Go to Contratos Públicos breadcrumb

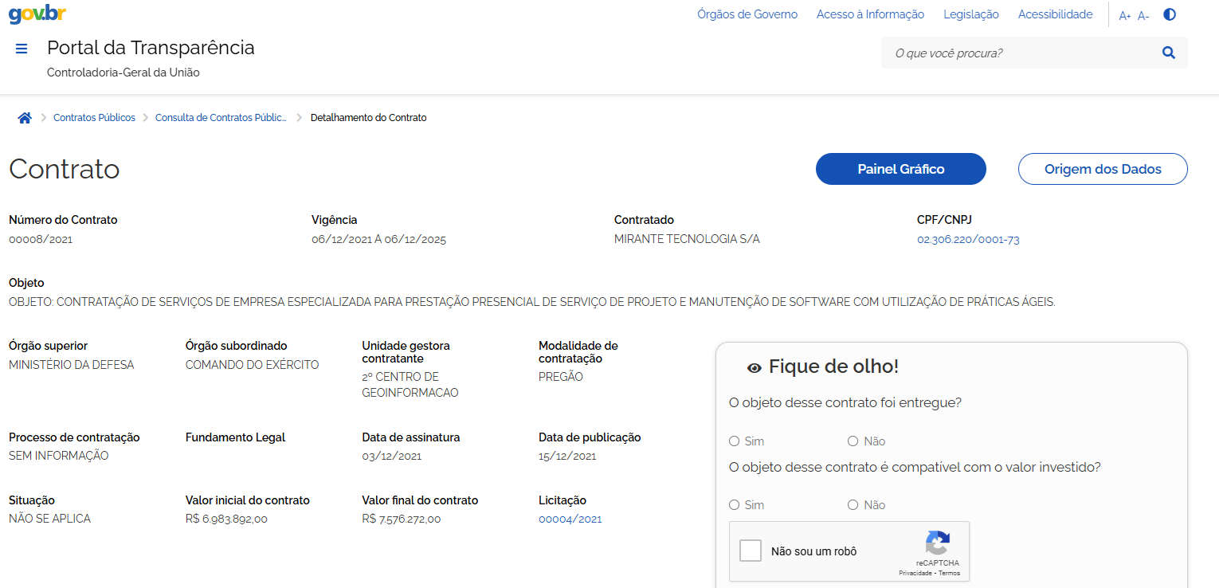click(x=94, y=118)
